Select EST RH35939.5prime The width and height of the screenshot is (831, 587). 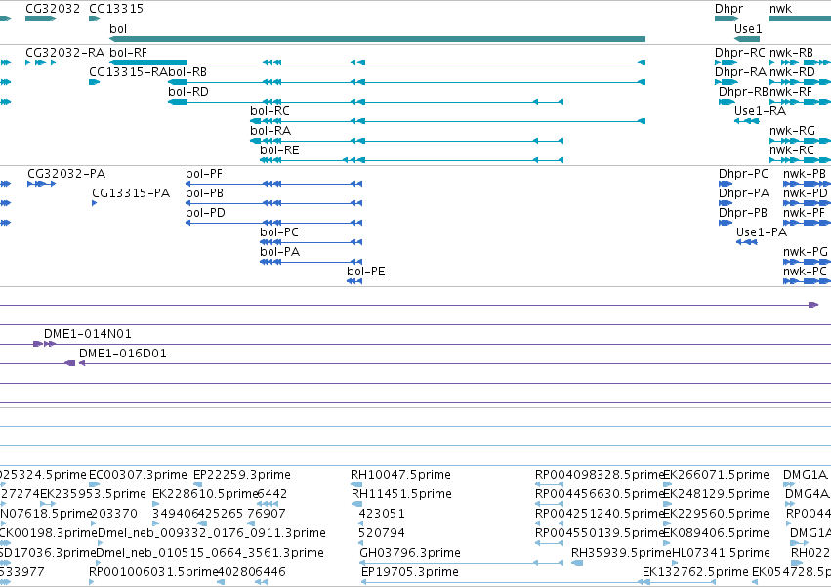coord(577,563)
